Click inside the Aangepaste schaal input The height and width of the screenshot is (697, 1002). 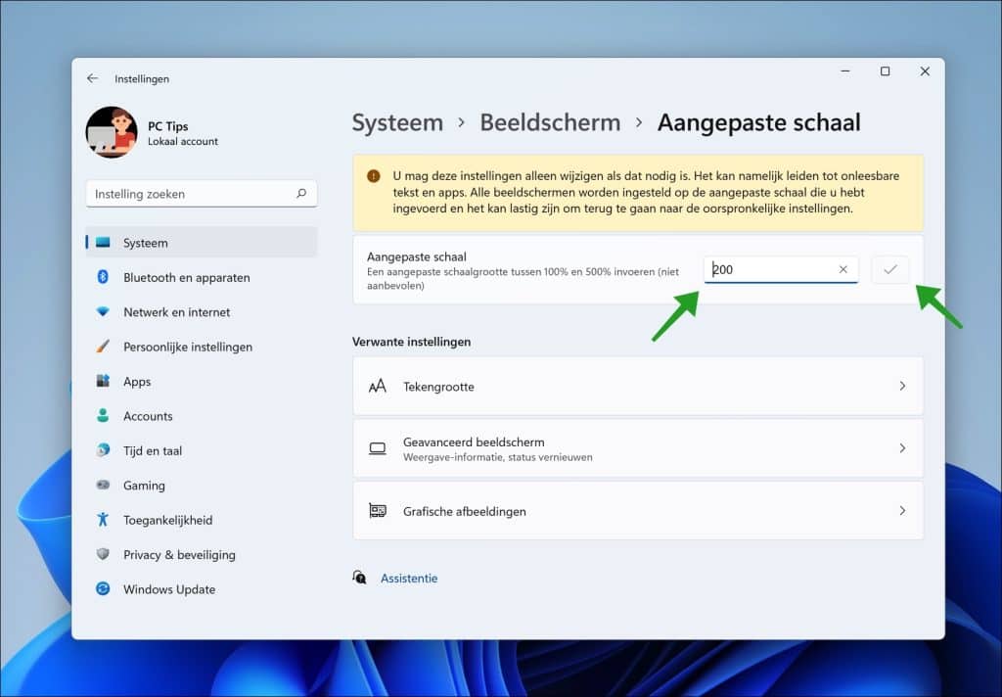click(x=768, y=269)
